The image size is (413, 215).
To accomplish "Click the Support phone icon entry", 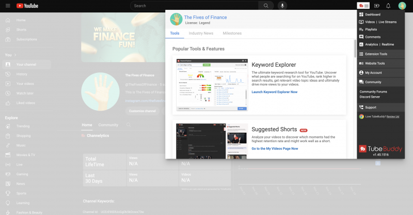I will pos(371,107).
